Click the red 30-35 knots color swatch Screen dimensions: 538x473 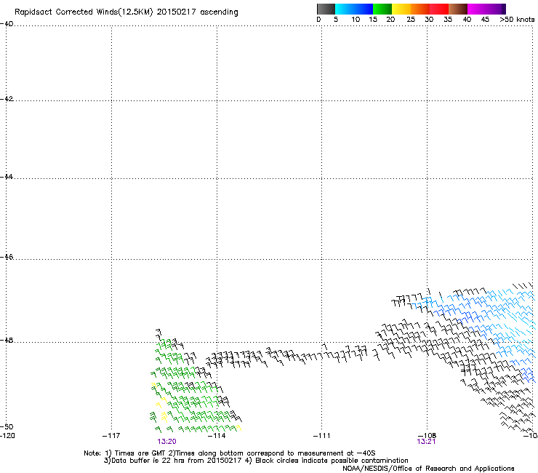point(439,9)
